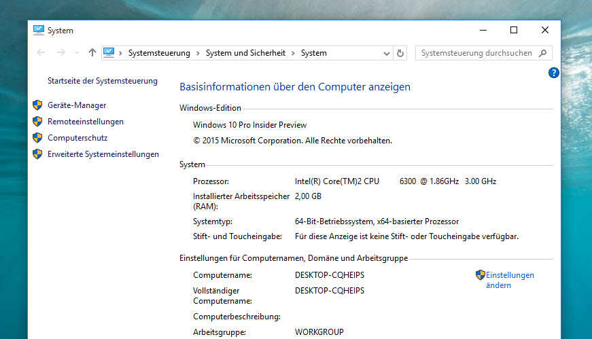Go forward with the right arrow
Viewport: 592px width, 339px height.
pyautogui.click(x=60, y=53)
